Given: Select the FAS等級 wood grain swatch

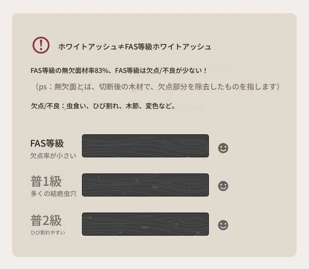Looking at the screenshot, I should pyautogui.click(x=145, y=146).
